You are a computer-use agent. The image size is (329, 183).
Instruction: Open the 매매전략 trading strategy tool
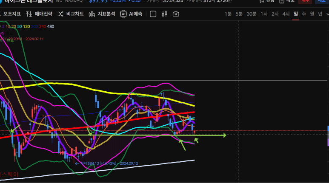(39, 14)
